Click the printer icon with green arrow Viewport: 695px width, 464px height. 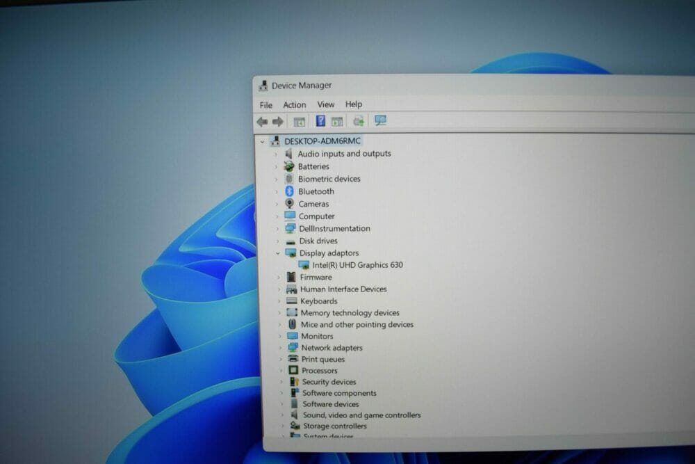[x=359, y=120]
